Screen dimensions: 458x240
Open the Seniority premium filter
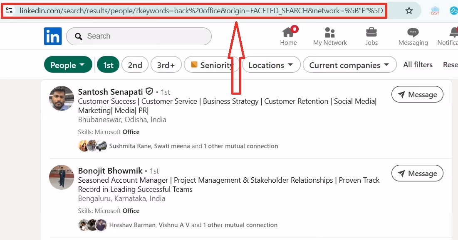point(211,65)
